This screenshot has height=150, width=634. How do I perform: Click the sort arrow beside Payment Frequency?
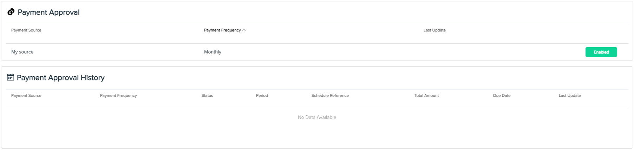coord(244,30)
